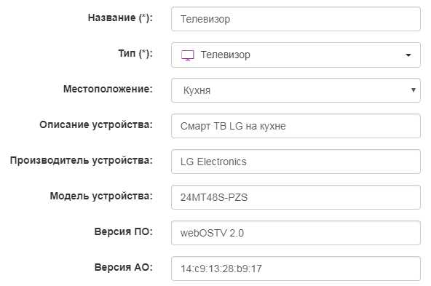Viewport: 431px width, 286px height.
Task: Click the Телевизор type text beside TV icon
Action: tap(226, 55)
